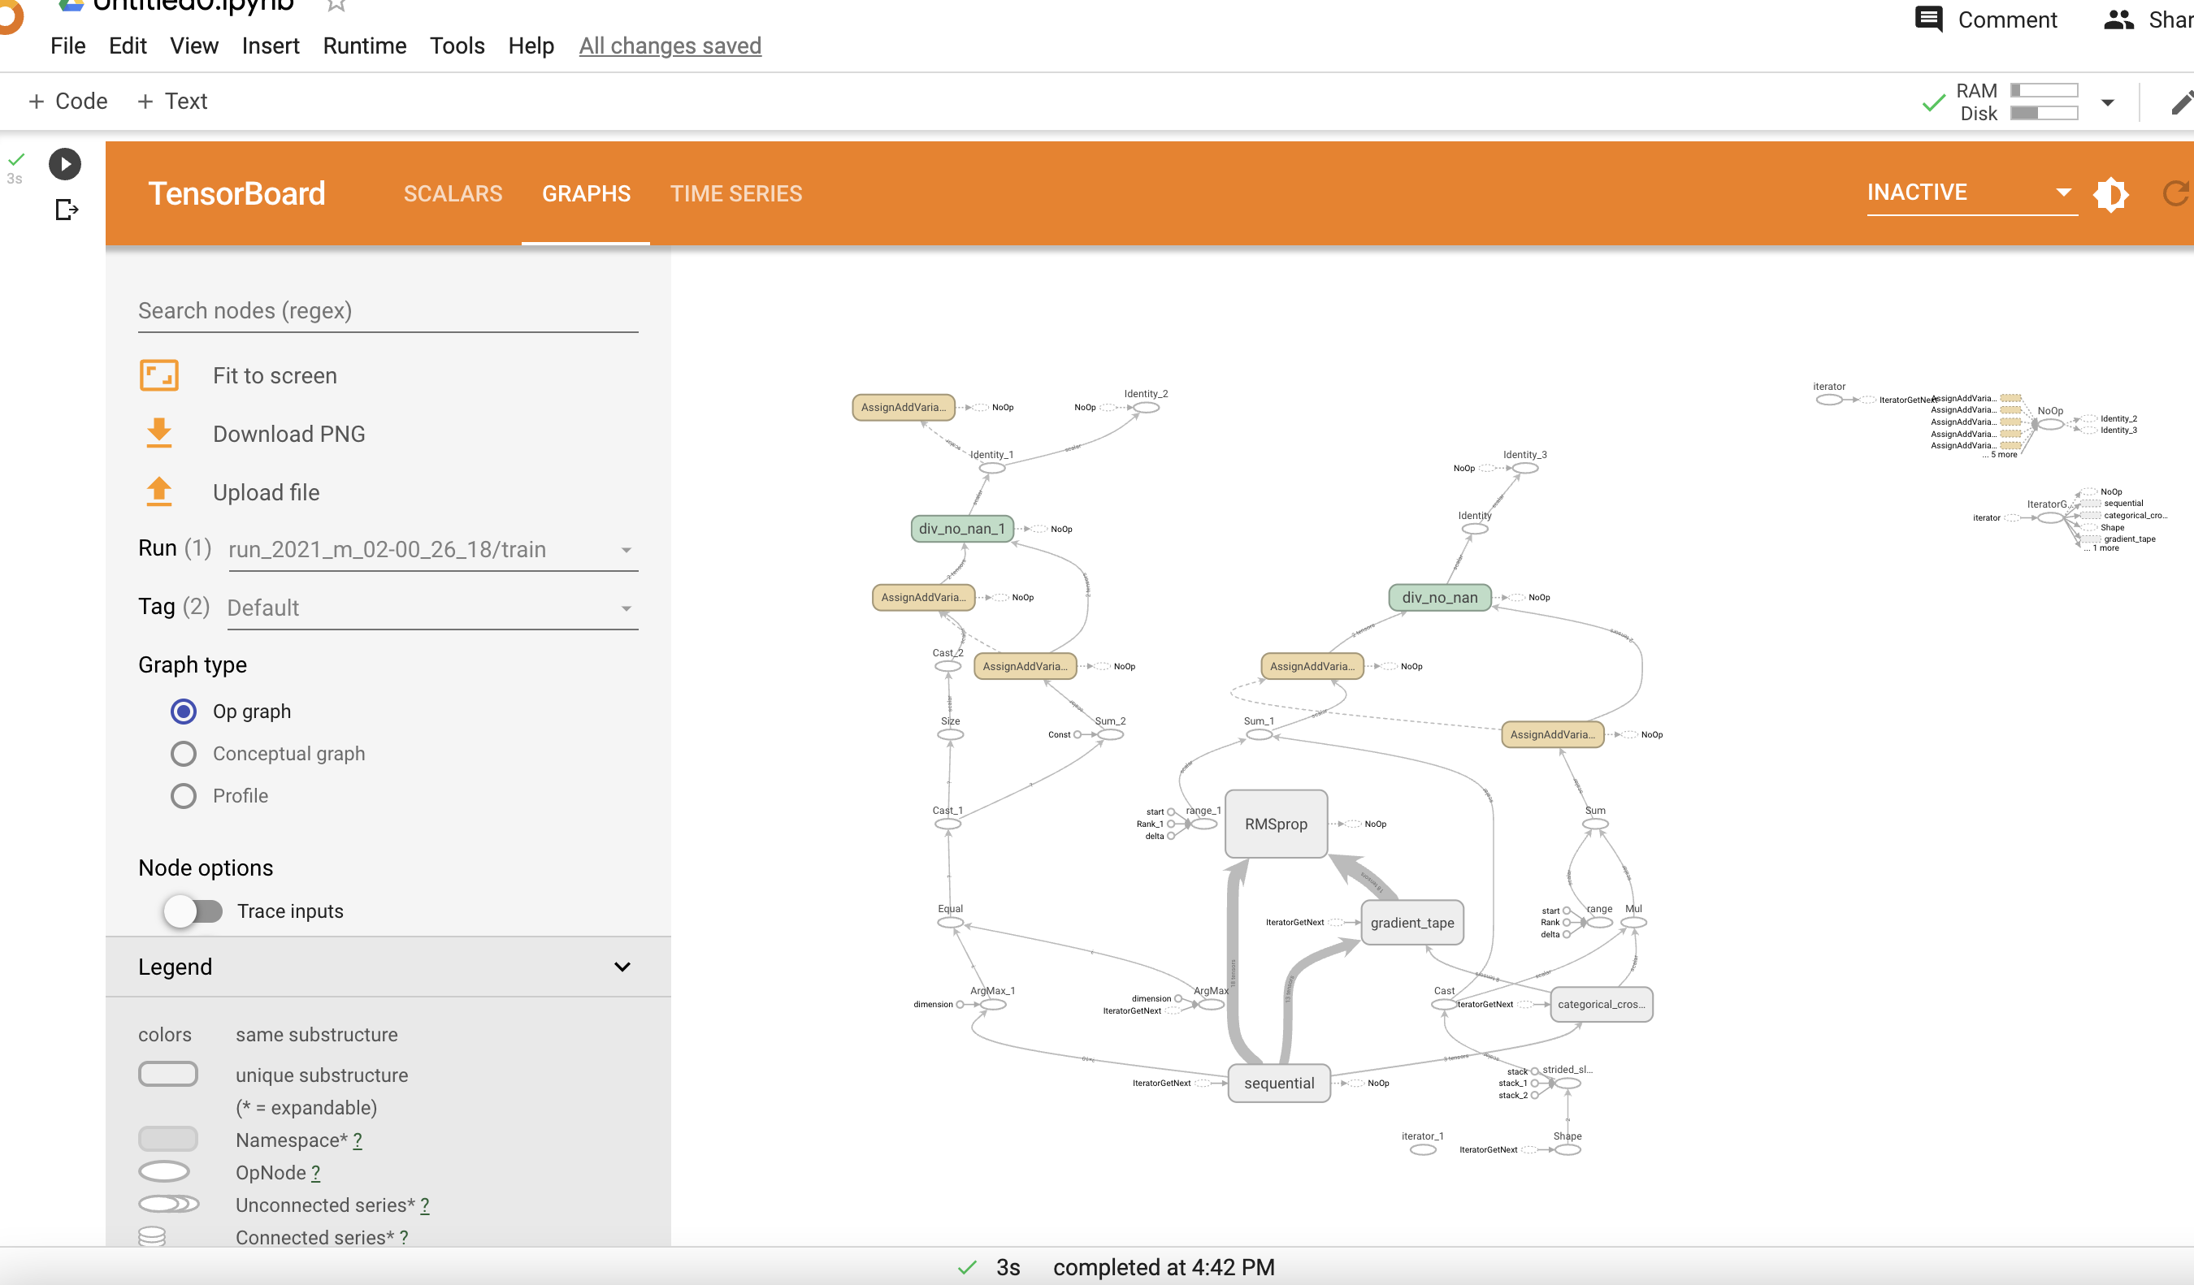Image resolution: width=2194 pixels, height=1285 pixels.
Task: Toggle TensorBoard light/dark theme icon
Action: click(2110, 193)
